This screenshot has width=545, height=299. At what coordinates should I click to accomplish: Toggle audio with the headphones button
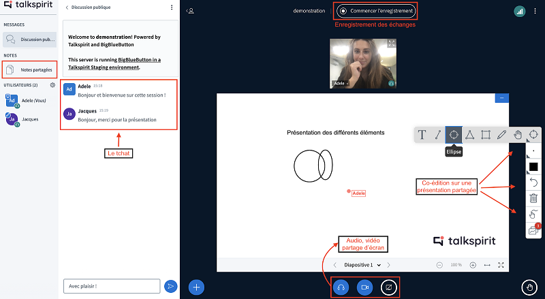click(341, 287)
